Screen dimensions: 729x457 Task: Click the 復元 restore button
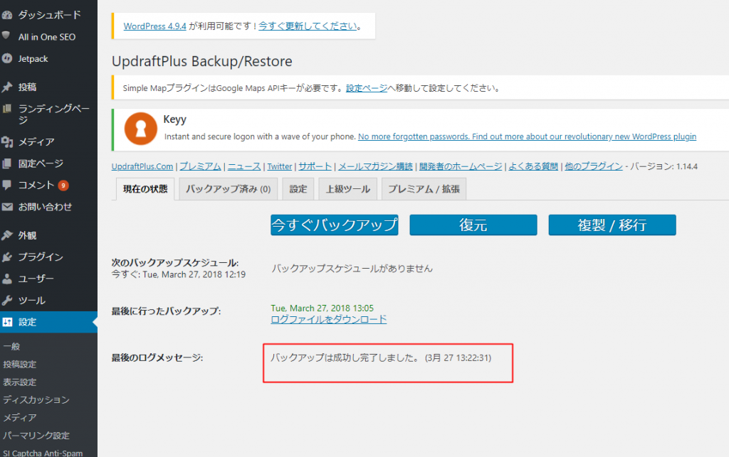coord(473,225)
